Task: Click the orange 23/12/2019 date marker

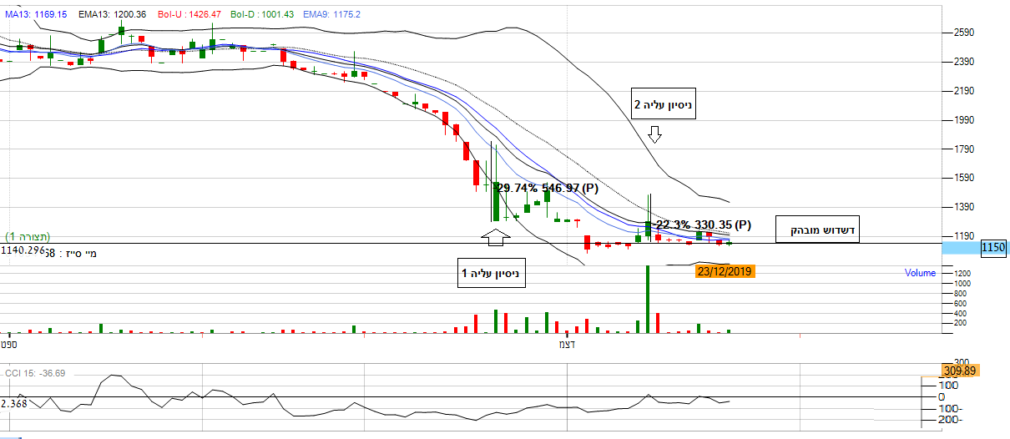Action: point(725,271)
